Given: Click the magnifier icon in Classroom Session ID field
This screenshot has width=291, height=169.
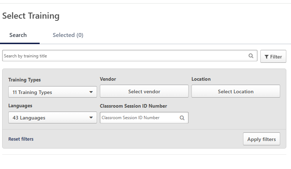Looking at the screenshot, I should 182,118.
